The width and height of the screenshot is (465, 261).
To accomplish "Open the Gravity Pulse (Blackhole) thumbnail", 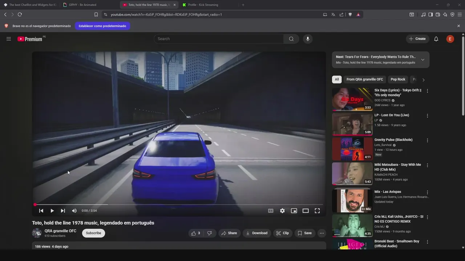I will pos(352,149).
